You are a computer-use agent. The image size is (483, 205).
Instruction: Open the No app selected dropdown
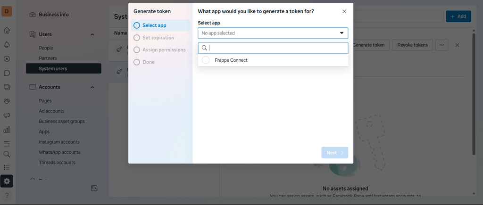273,33
